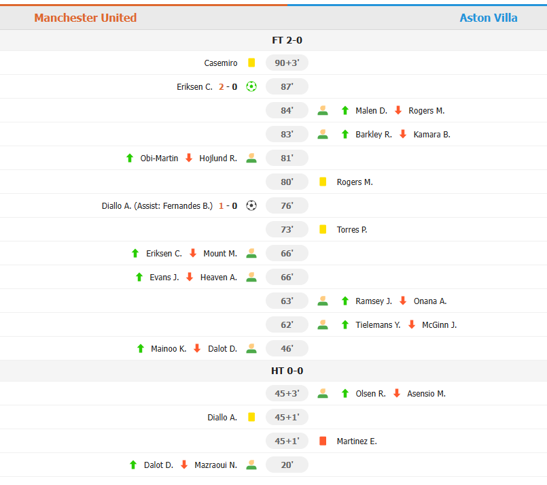Click substitution player icon at 81'
The width and height of the screenshot is (547, 485).
[251, 158]
